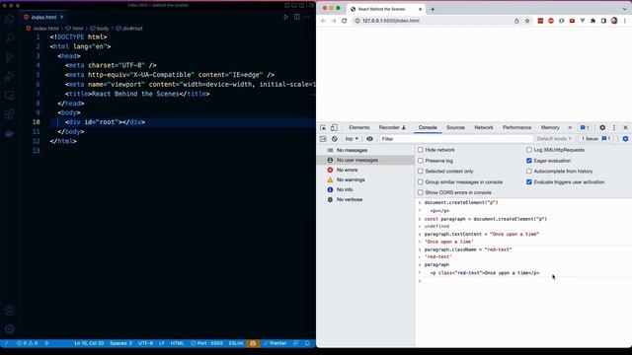Uncheck Evaluate triggers user activation
Screen dimensions: 632x355
pos(529,181)
